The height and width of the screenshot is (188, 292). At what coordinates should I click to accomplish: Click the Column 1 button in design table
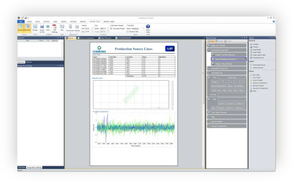pos(222,104)
